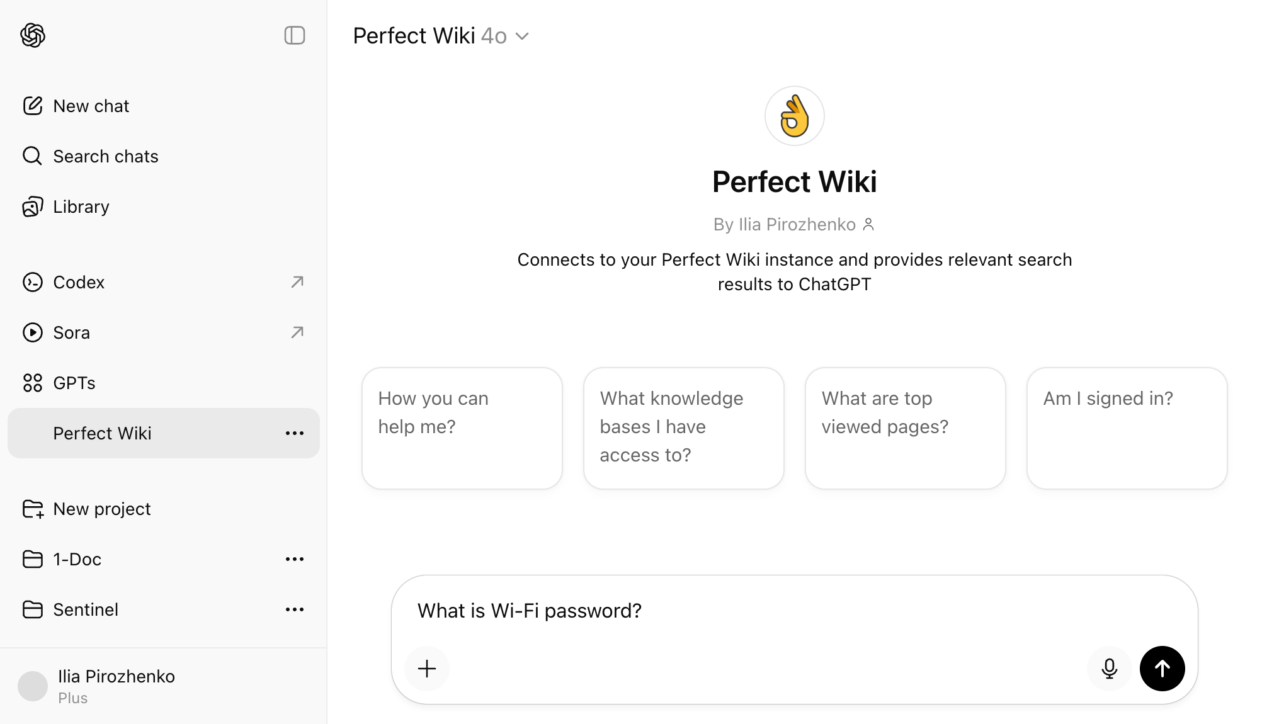This screenshot has height=724, width=1262.
Task: Select the 'Am I signed in?' suggestion card
Action: click(x=1127, y=428)
